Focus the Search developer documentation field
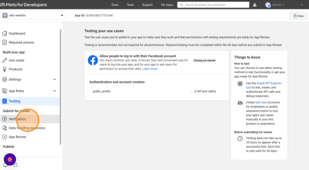The width and height of the screenshot is (309, 170). [213, 5]
